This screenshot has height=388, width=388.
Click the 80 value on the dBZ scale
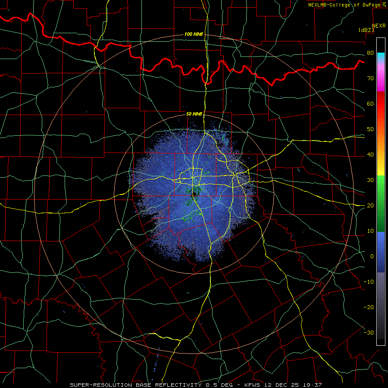tap(370, 53)
